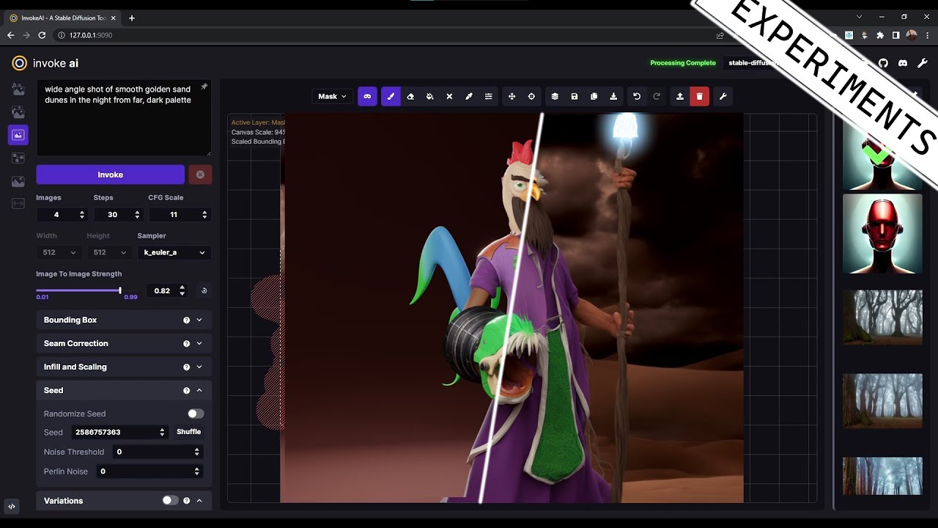Click the Download as image icon
The width and height of the screenshot is (938, 528).
click(x=613, y=96)
